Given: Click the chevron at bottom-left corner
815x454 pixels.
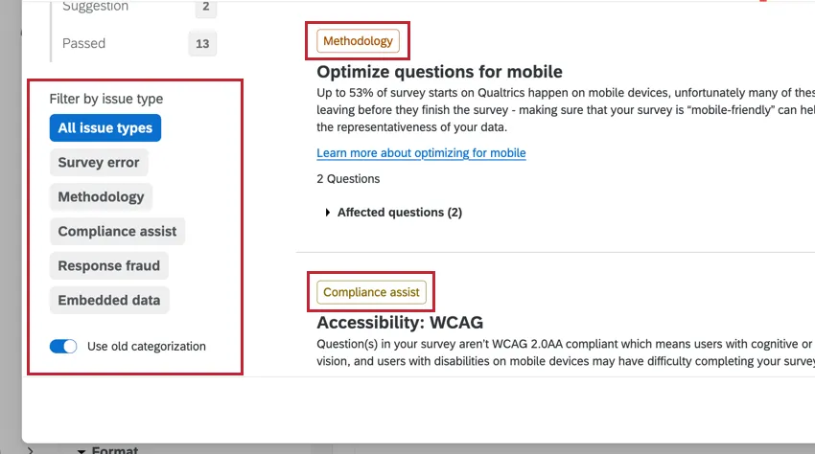Looking at the screenshot, I should [30, 450].
